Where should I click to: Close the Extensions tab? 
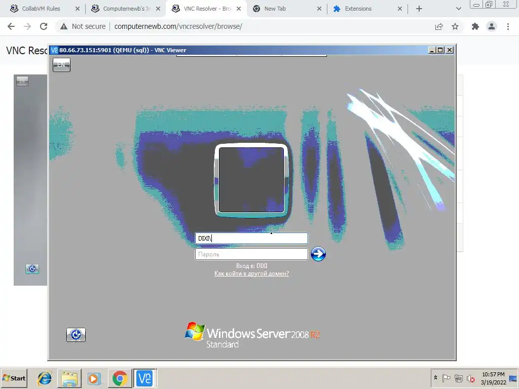[400, 9]
